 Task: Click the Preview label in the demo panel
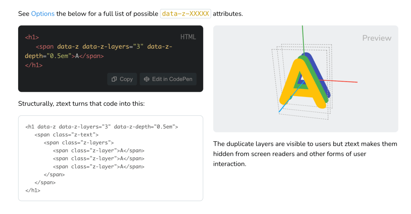point(376,38)
